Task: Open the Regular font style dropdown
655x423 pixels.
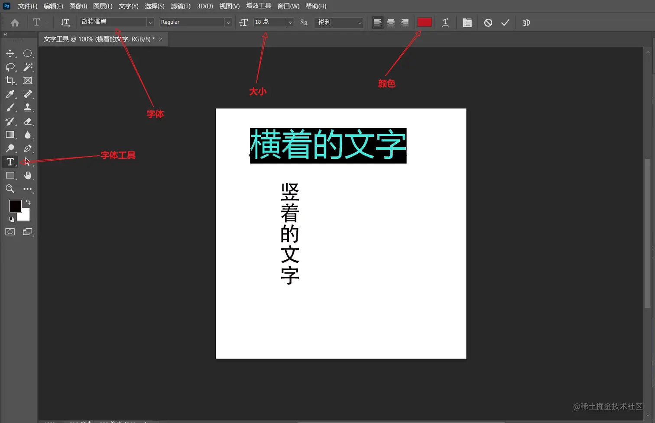Action: tap(228, 23)
